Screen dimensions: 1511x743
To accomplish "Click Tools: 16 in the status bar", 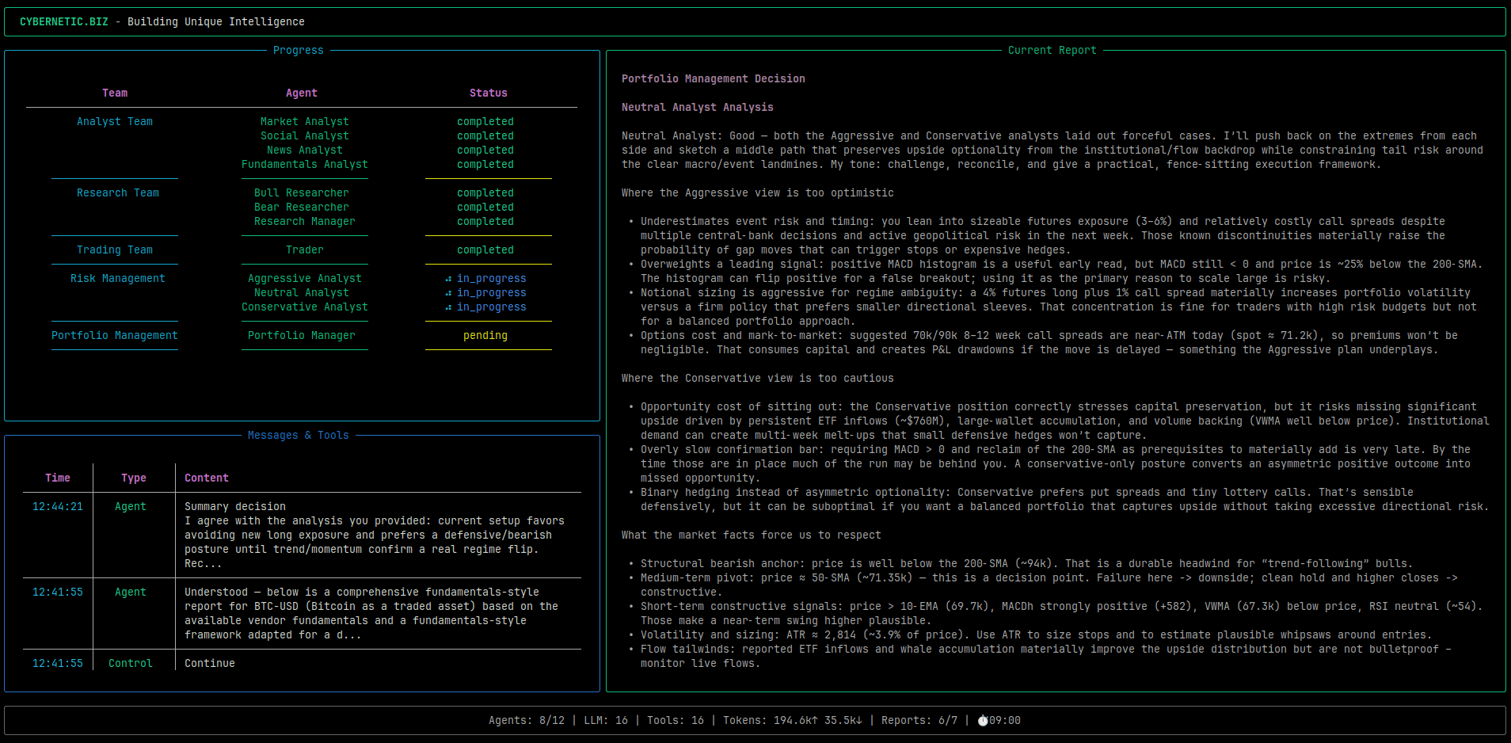I will (x=676, y=721).
